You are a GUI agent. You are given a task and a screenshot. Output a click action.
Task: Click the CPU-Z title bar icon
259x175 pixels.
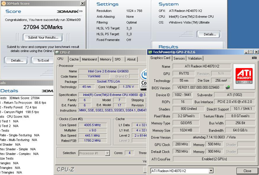point(57,52)
